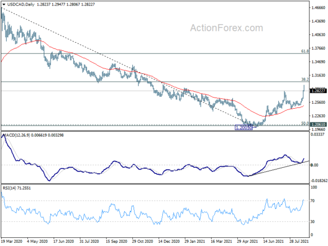
Task: Click the 61.8 Fibonacci level label
Action: pyautogui.click(x=305, y=51)
